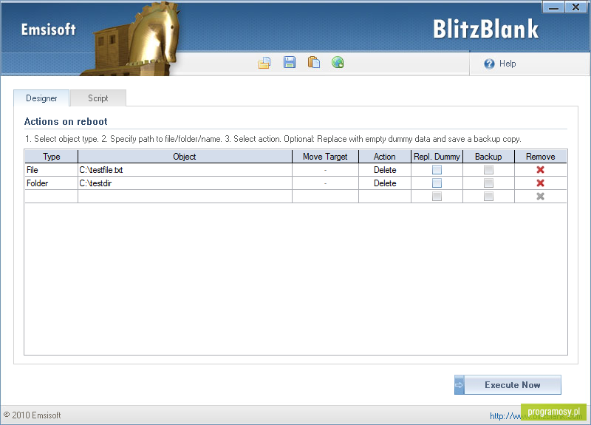This screenshot has width=591, height=425.
Task: Save script using floppy disk icon
Action: (x=289, y=62)
